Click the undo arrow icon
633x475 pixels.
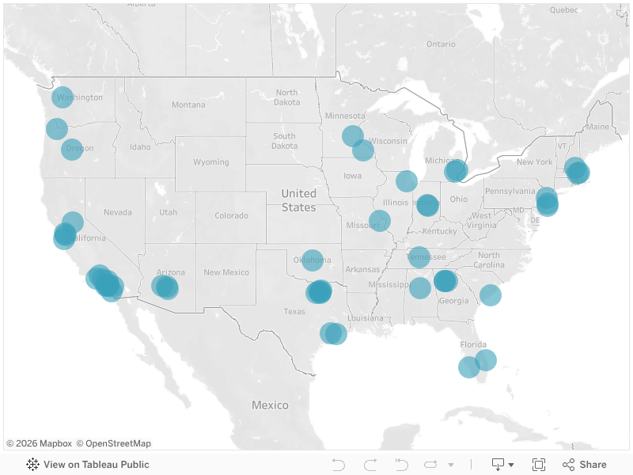(x=339, y=465)
